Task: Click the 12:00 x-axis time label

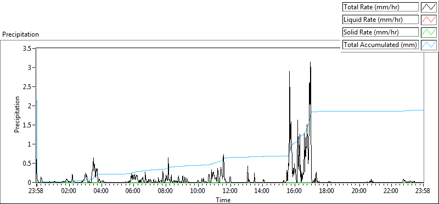Action: coord(230,191)
